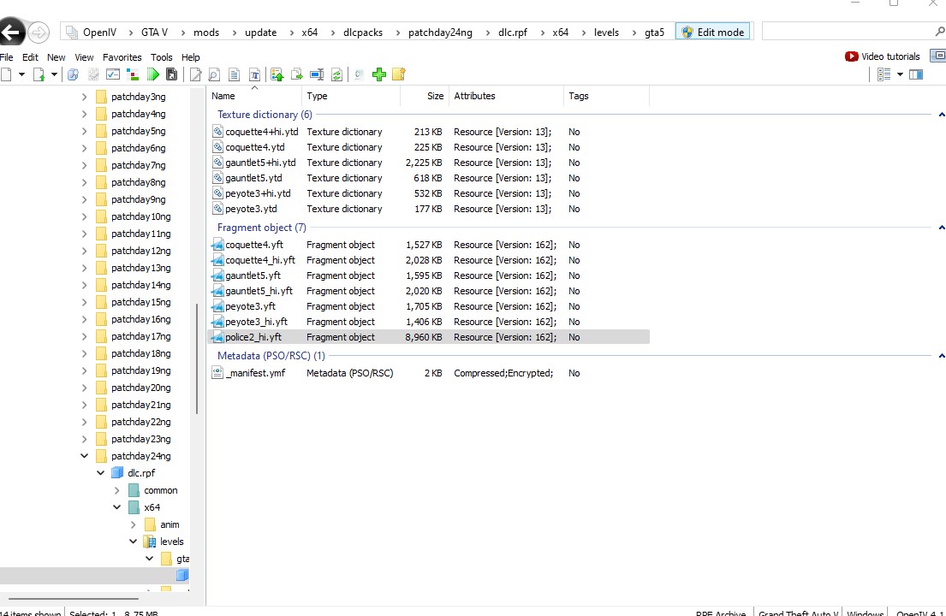Select the coquette4.yft file
Screen dimensions: 946x616
[x=428, y=245]
